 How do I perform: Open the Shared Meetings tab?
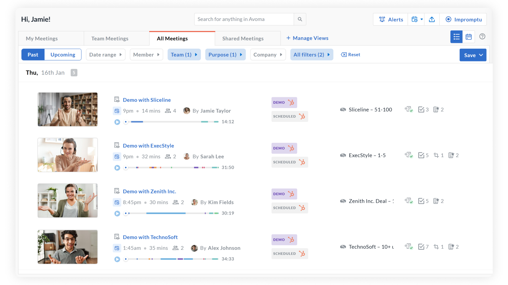click(243, 38)
